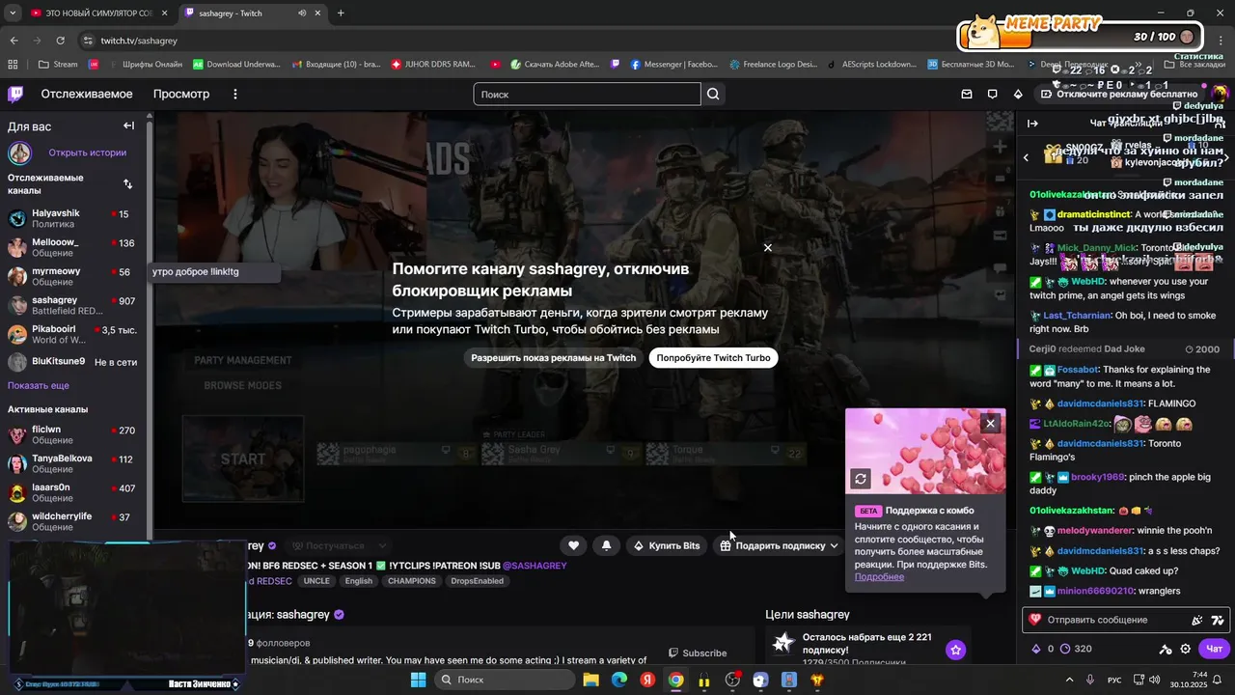Screen dimensions: 1235x695
Task: Click Открыть истории link
Action: pyautogui.click(x=87, y=153)
